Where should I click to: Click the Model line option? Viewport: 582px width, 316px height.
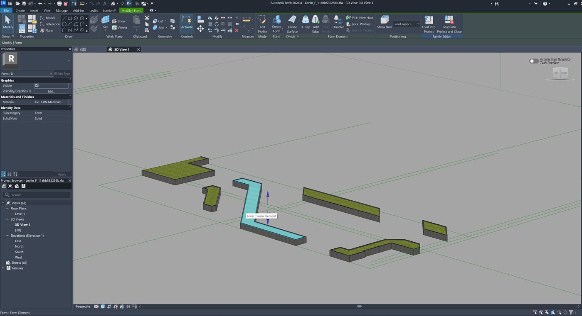pos(48,18)
